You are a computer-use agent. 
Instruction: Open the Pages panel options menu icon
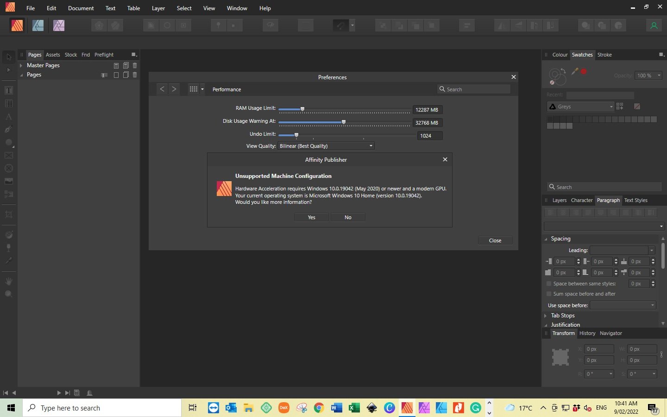point(134,55)
